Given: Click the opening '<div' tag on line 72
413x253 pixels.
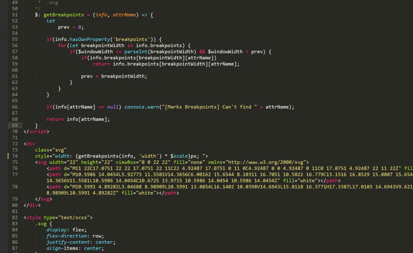Looking at the screenshot, I should tap(29, 144).
